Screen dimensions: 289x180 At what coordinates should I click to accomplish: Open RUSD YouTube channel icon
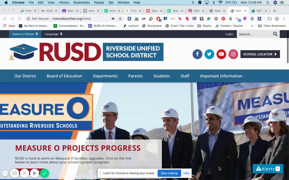pyautogui.click(x=221, y=54)
